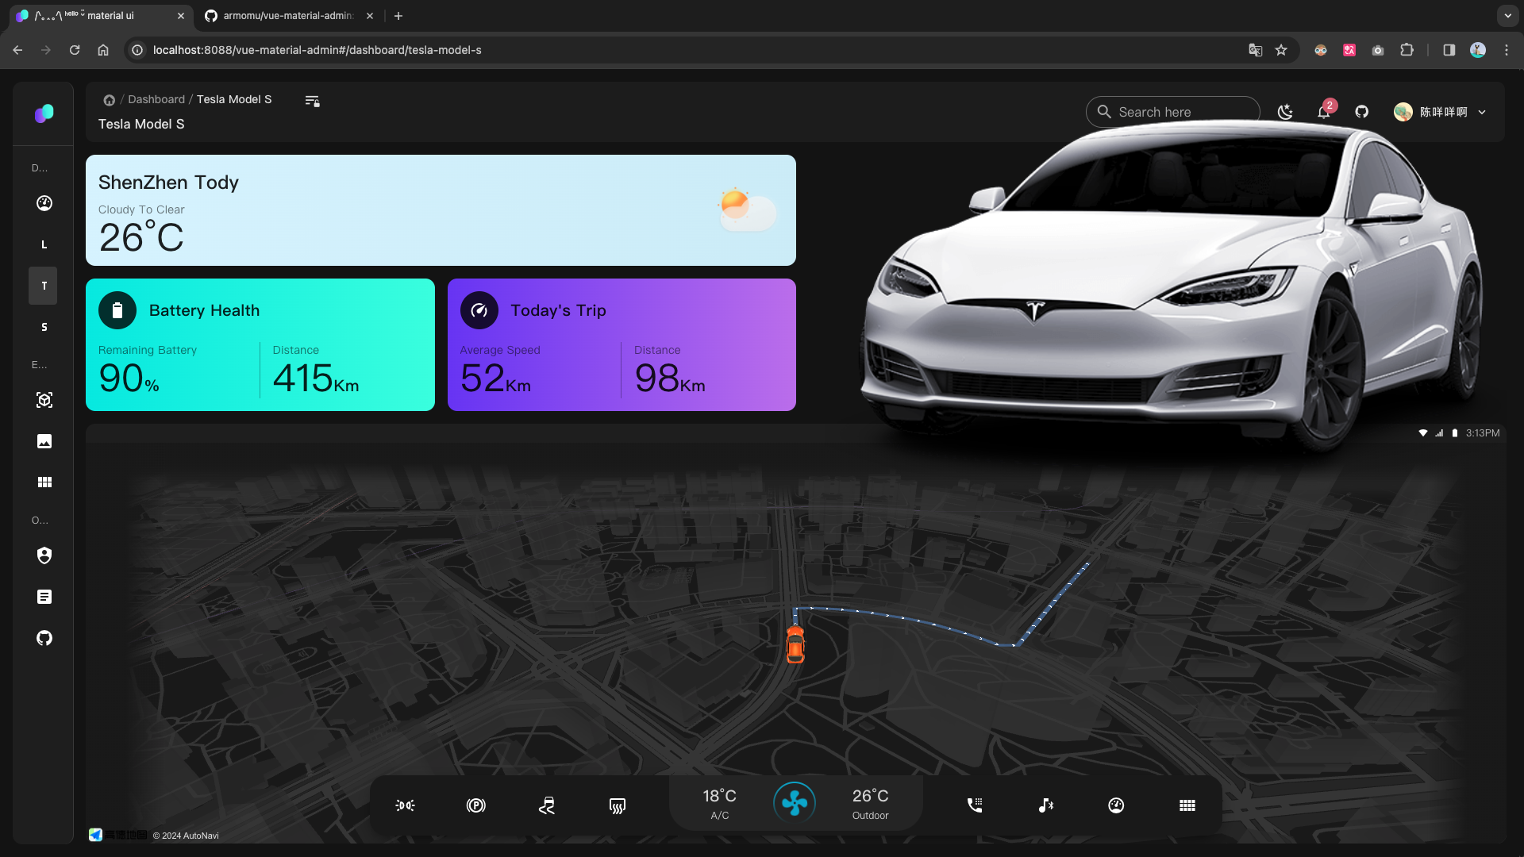
Task: Open the phone dialer icon
Action: click(975, 805)
